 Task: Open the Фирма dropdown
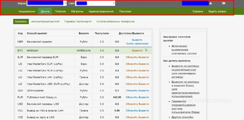[65, 3]
